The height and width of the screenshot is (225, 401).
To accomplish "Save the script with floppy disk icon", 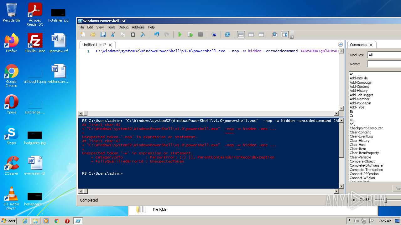I will pyautogui.click(x=103, y=35).
